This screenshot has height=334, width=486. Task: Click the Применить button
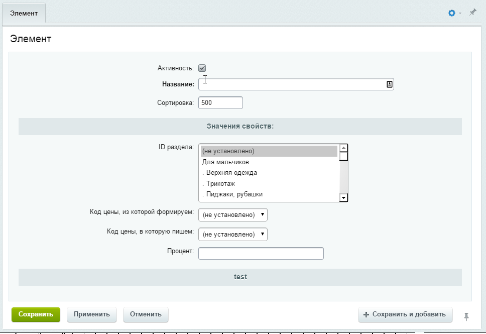click(92, 314)
